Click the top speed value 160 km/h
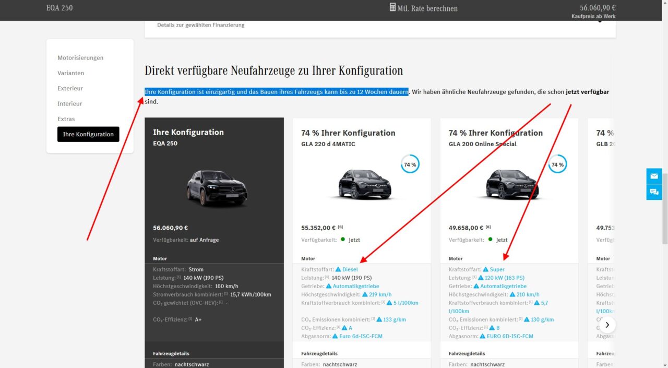The height and width of the screenshot is (368, 668). point(227,286)
